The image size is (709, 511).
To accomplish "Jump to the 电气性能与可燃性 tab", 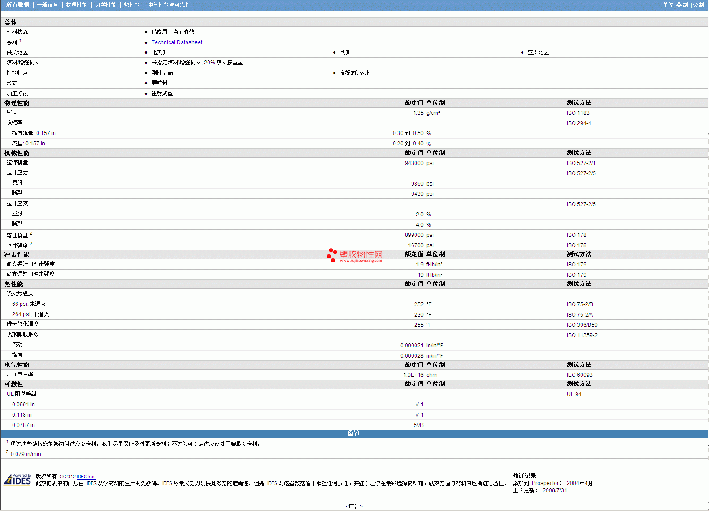I will pos(169,5).
